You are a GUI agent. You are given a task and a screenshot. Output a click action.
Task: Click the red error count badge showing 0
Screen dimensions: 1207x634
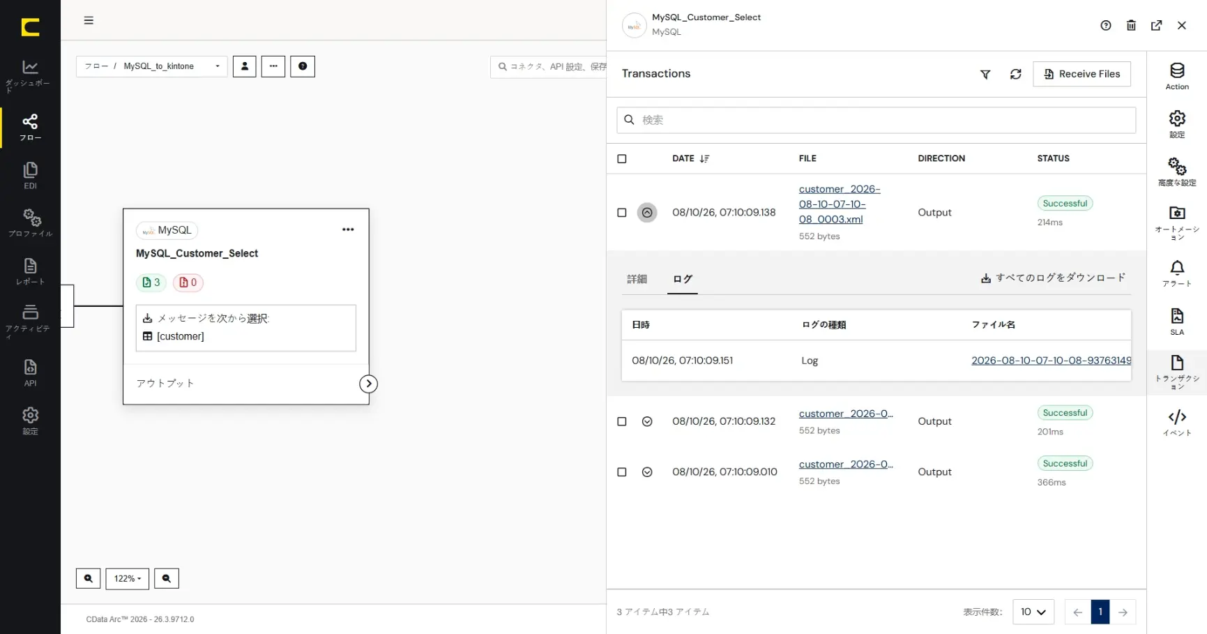[x=188, y=282]
